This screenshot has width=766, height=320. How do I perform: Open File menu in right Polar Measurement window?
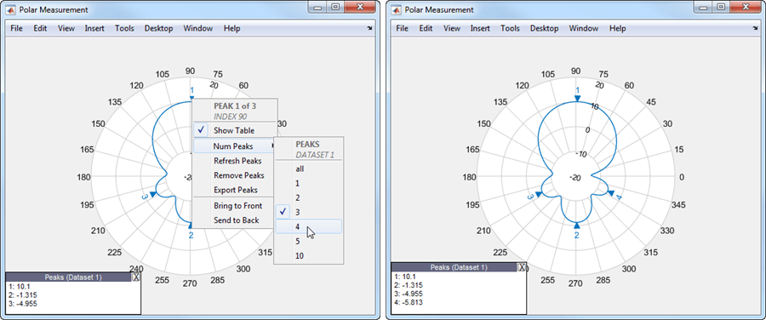point(402,28)
